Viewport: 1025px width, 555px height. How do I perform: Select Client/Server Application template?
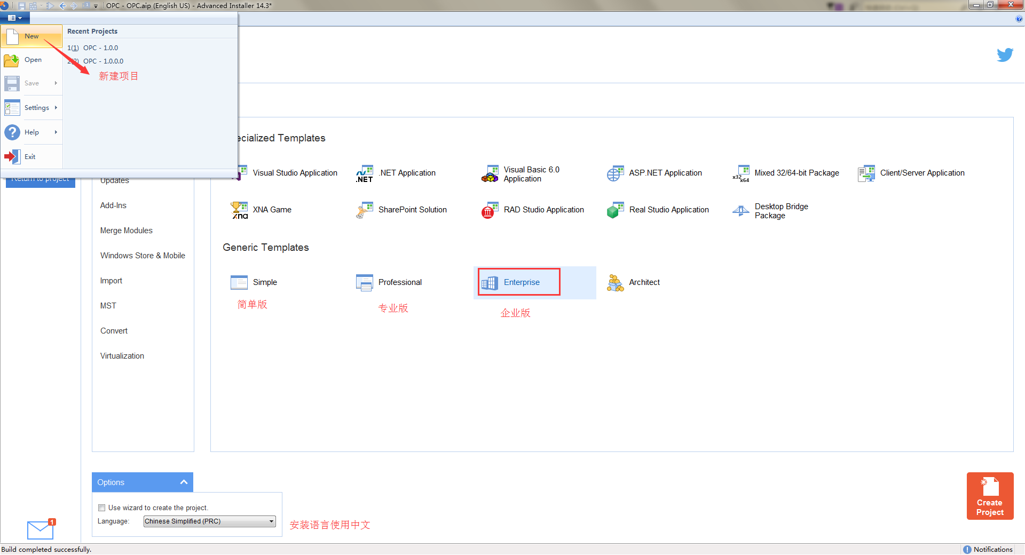point(911,173)
